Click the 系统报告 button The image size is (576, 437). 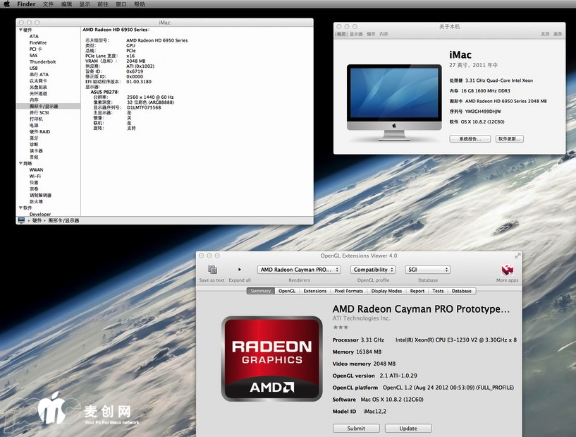pos(470,139)
